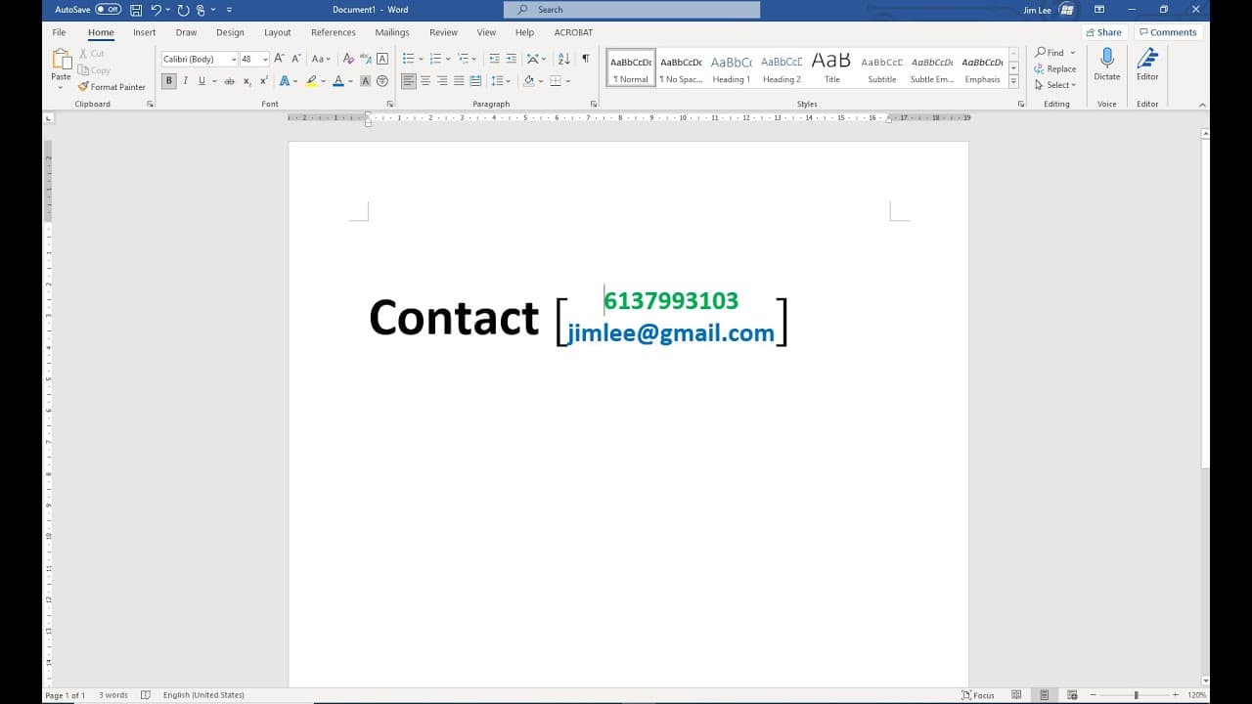Open line spacing dropdown
Image resolution: width=1252 pixels, height=704 pixels.
point(501,81)
